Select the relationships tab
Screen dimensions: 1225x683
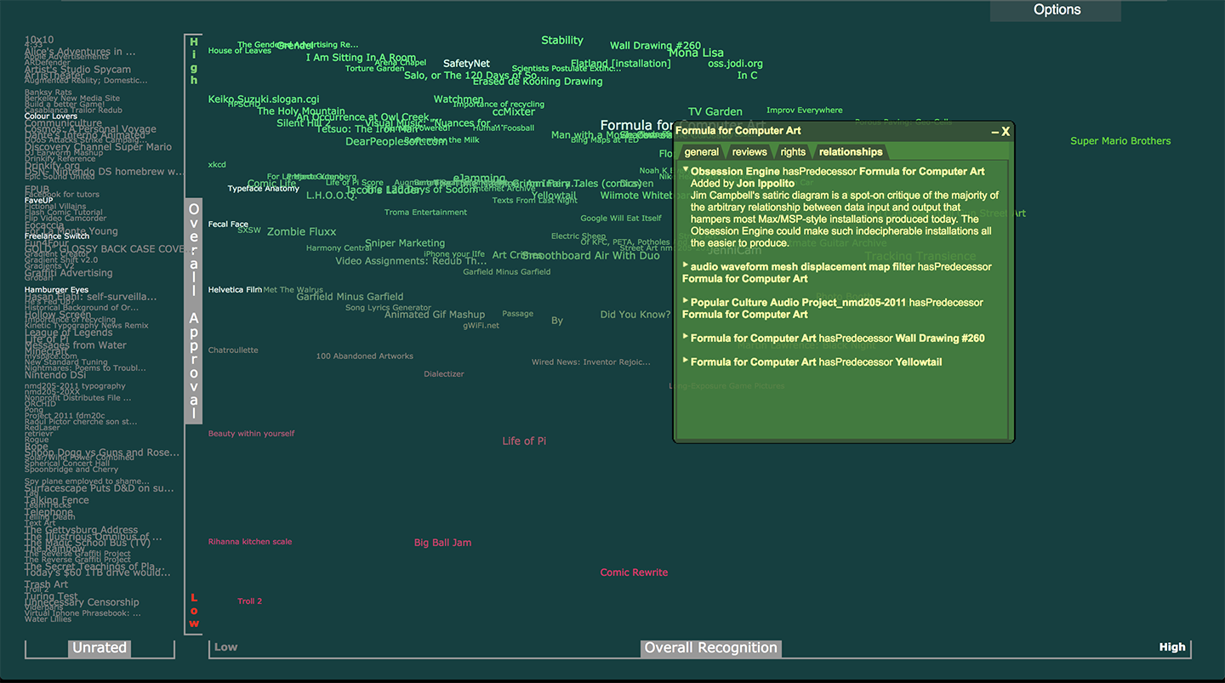click(x=851, y=152)
